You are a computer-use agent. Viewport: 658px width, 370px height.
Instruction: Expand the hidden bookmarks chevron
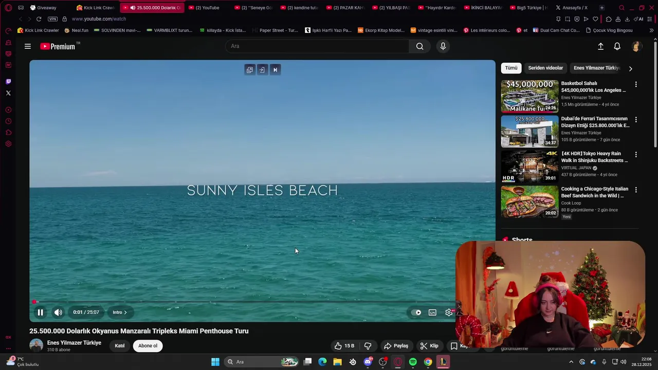[651, 30]
